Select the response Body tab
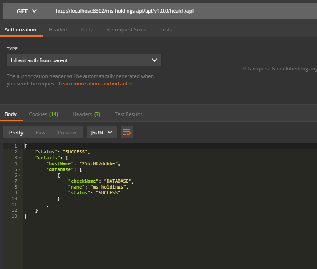 point(10,114)
